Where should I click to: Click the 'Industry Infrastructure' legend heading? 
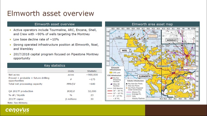click(135, 81)
